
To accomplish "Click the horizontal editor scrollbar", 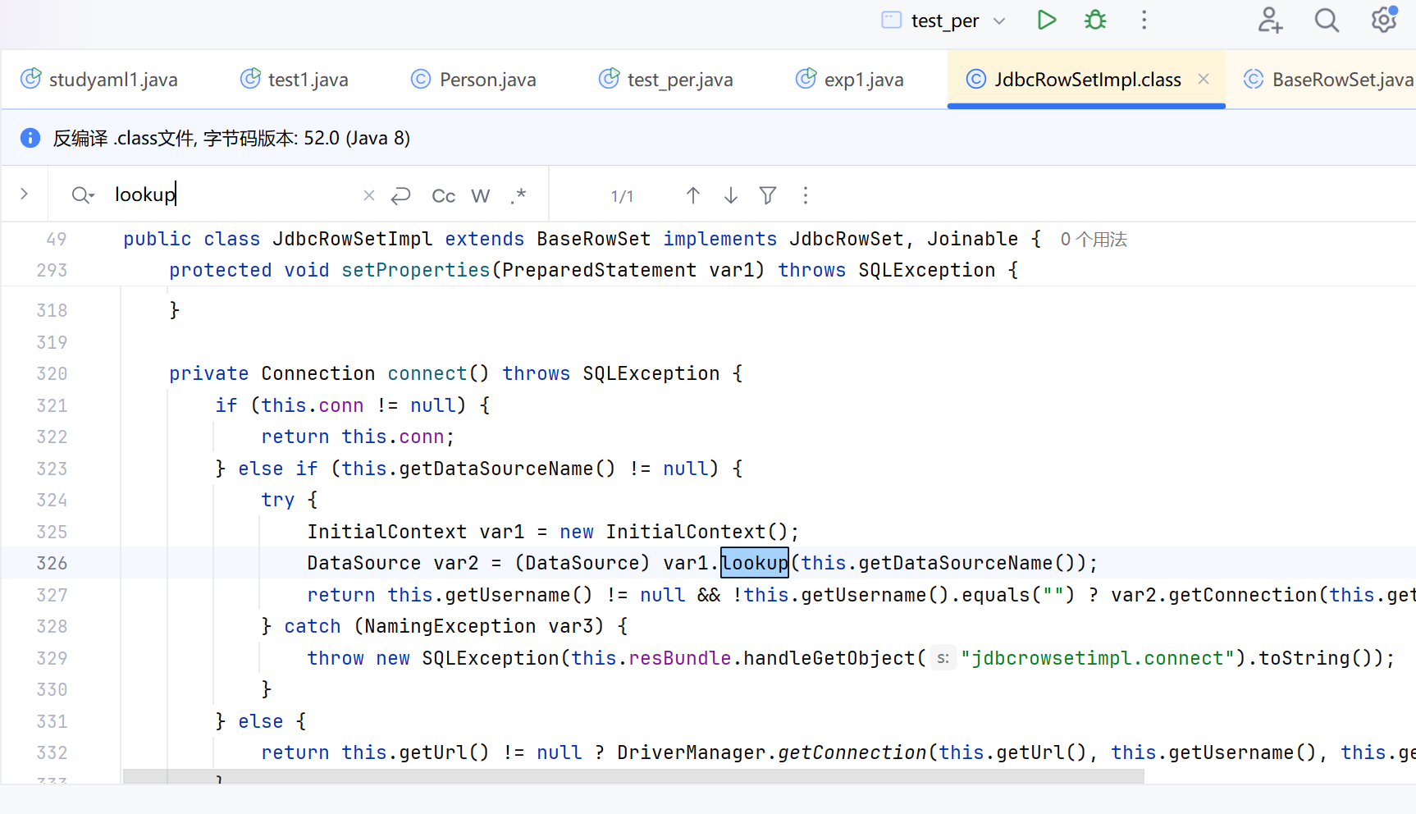I will click(633, 776).
